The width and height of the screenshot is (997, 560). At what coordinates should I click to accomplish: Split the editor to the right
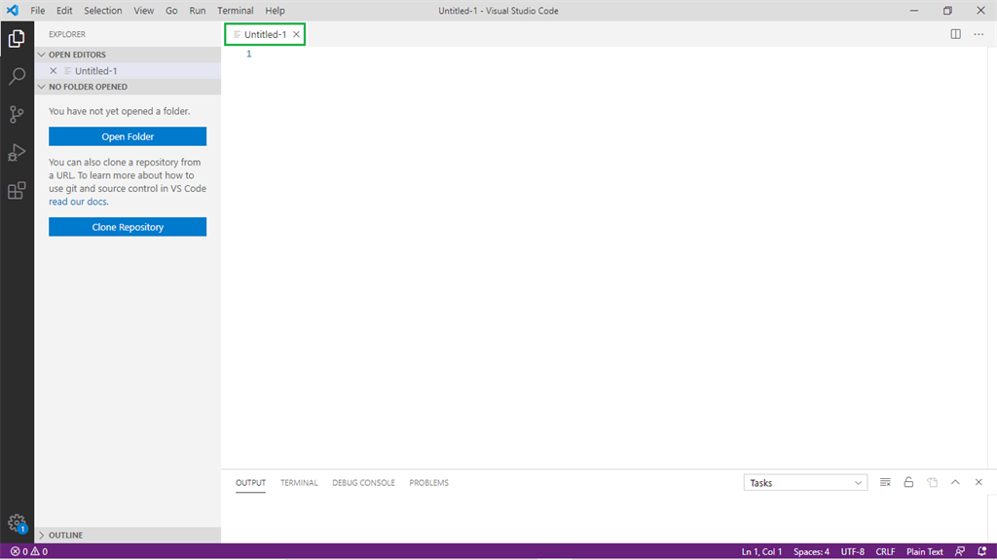click(956, 34)
